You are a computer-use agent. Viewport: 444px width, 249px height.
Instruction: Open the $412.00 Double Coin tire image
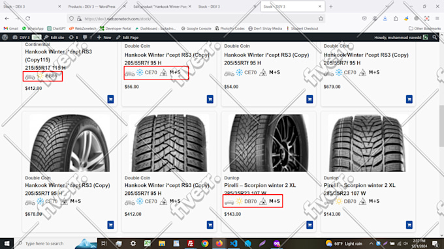(x=169, y=143)
